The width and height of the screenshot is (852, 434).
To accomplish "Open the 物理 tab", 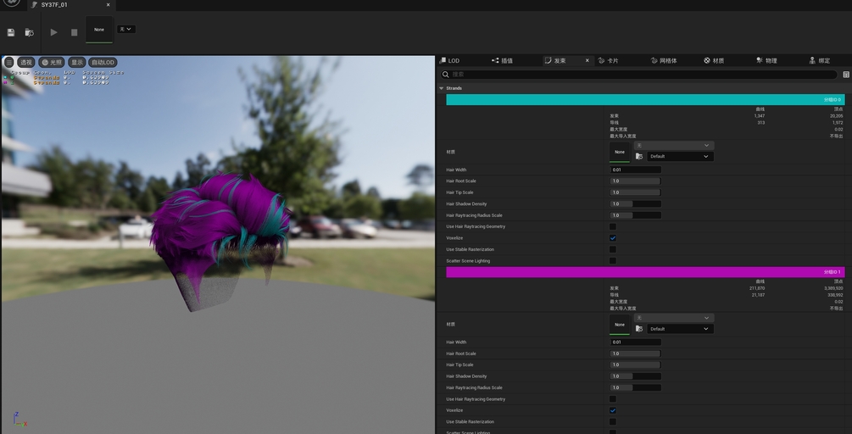I will coord(766,61).
